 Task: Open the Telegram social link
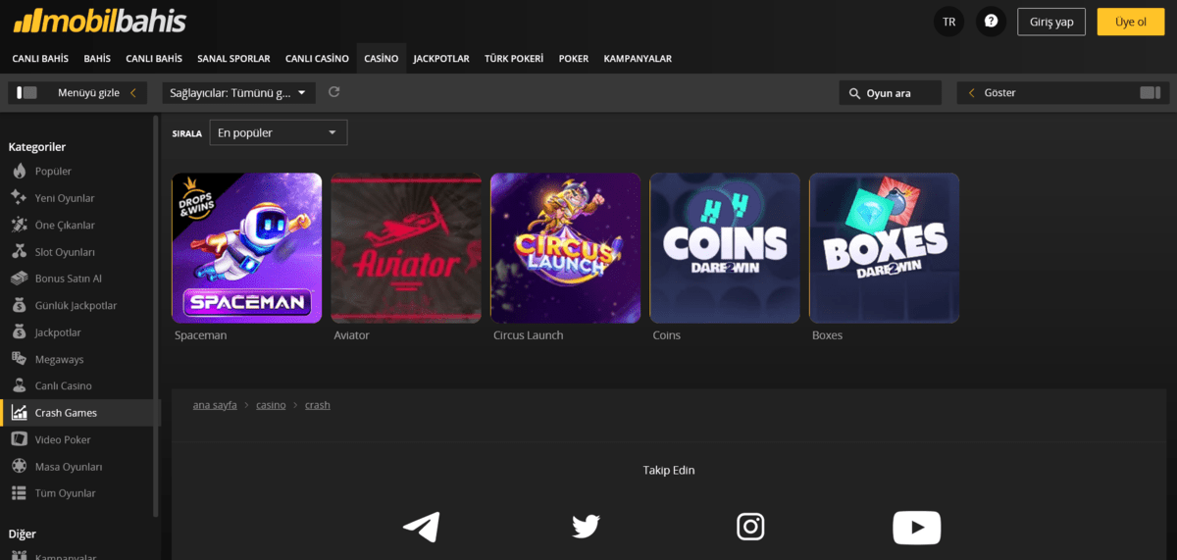click(422, 527)
